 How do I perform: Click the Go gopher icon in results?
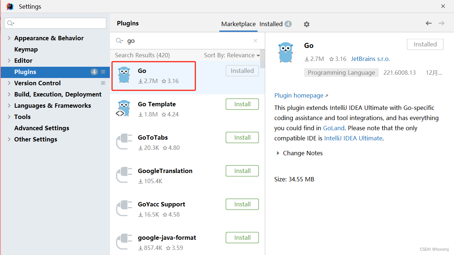[x=124, y=75]
